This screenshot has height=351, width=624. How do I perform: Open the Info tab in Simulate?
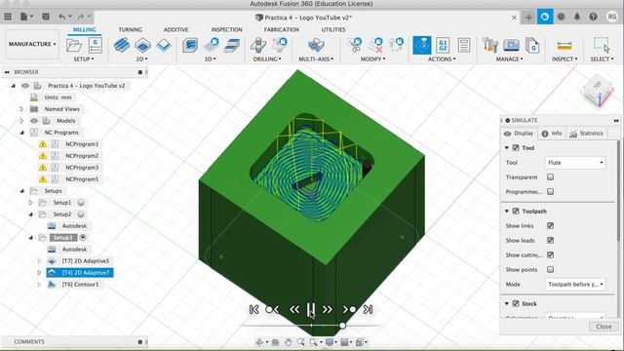(x=552, y=134)
